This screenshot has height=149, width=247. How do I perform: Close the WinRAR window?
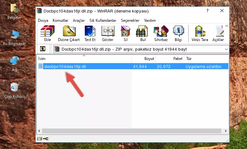222,11
